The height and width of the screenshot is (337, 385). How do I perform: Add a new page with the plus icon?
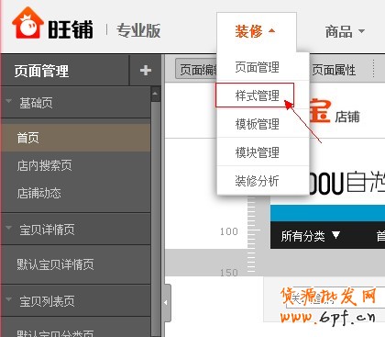[x=146, y=71]
